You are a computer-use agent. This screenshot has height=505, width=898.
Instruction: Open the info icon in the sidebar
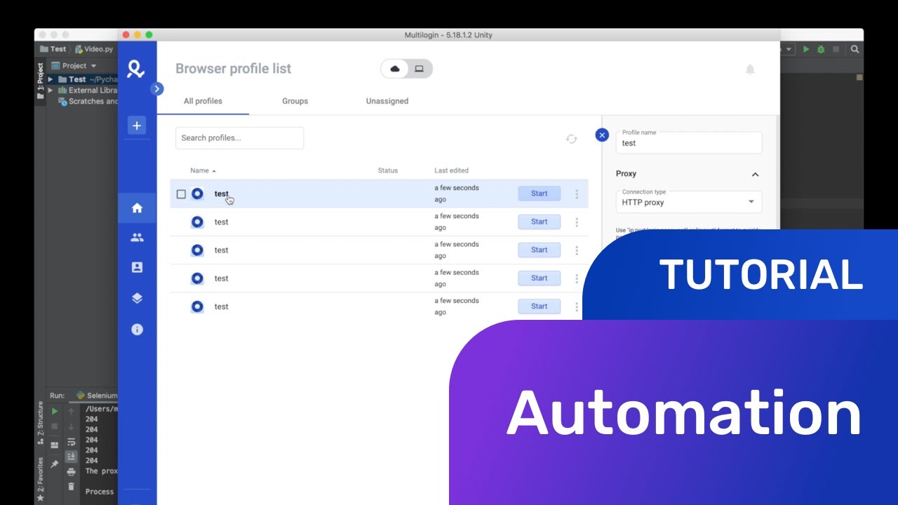tap(137, 329)
